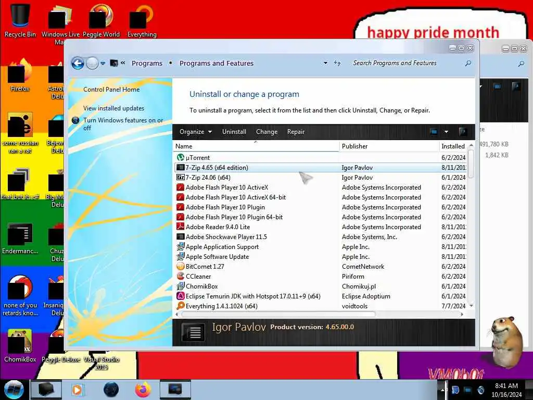This screenshot has width=533, height=400.
Task: Sort the list by the Publisher column
Action: tap(389, 146)
